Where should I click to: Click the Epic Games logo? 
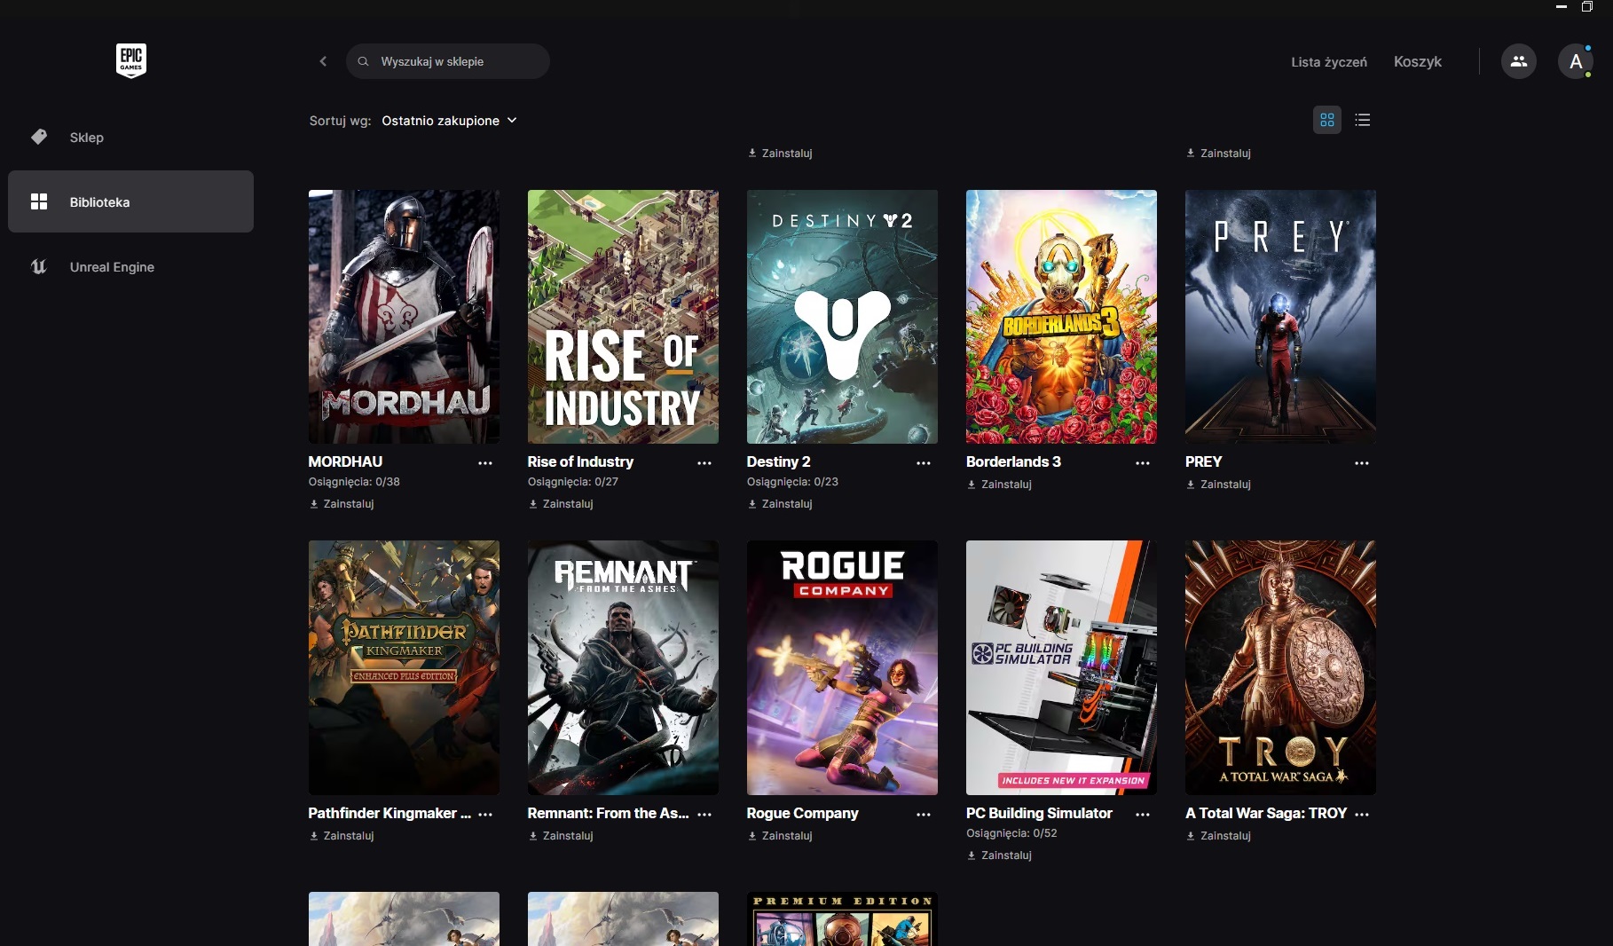tap(131, 61)
